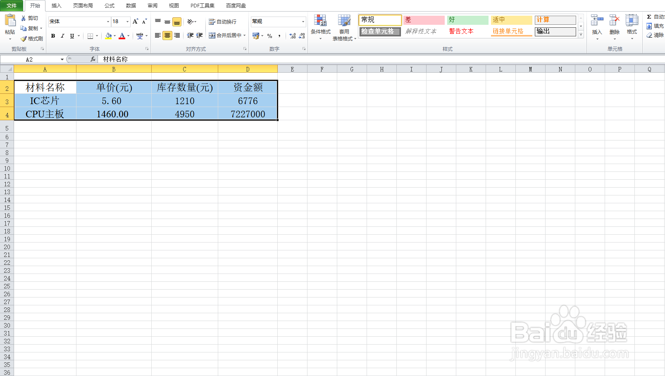Open the font size dropdown showing 18
This screenshot has height=376, width=665.
point(127,21)
